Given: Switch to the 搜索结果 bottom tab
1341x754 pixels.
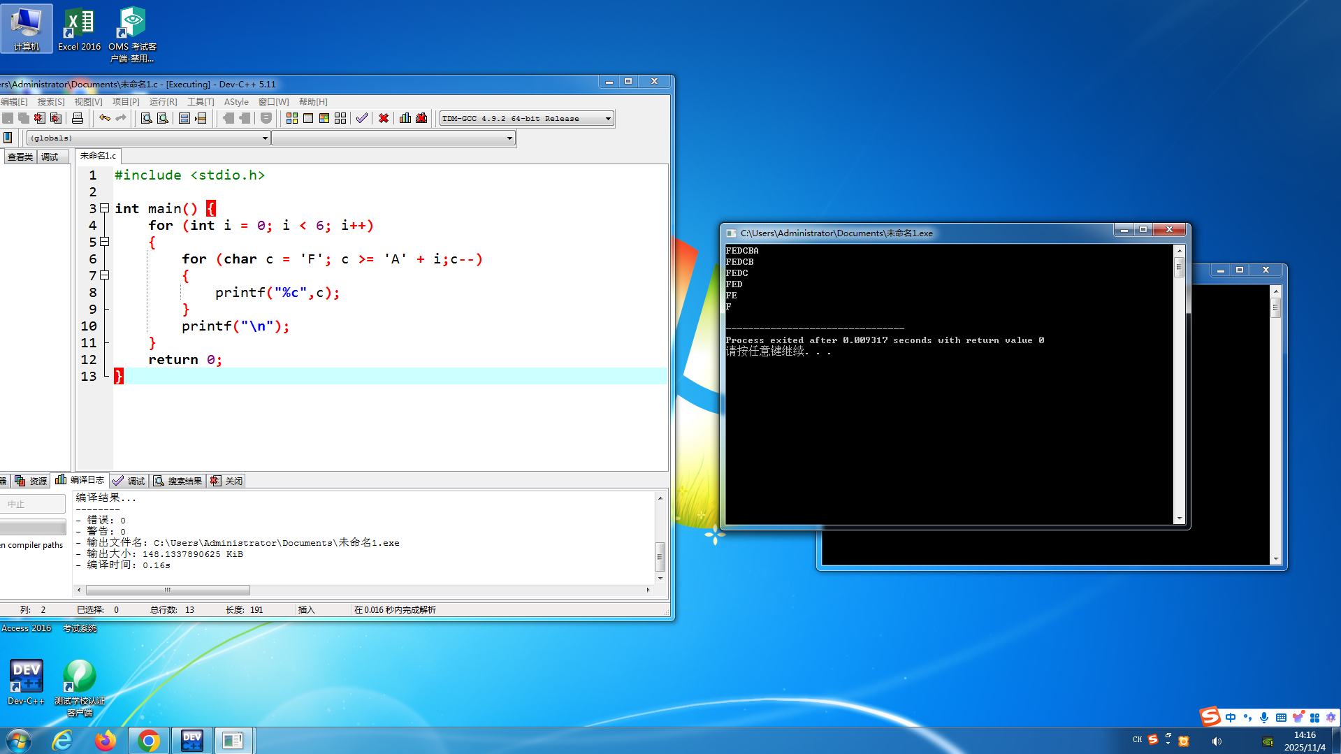Looking at the screenshot, I should (178, 481).
